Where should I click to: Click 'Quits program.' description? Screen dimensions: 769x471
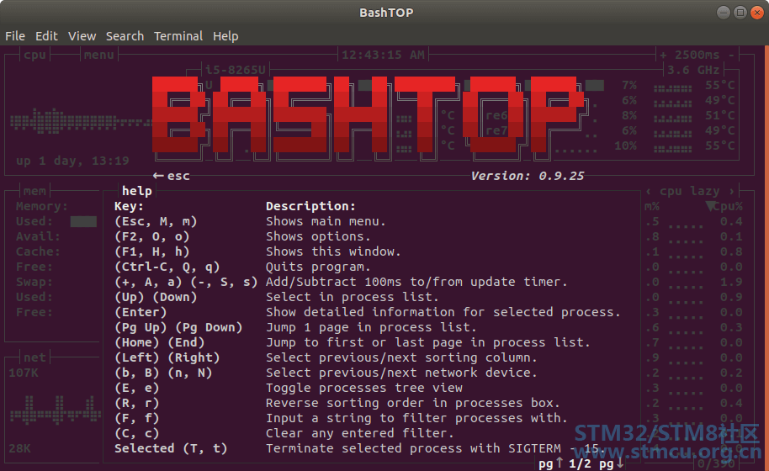(x=318, y=267)
